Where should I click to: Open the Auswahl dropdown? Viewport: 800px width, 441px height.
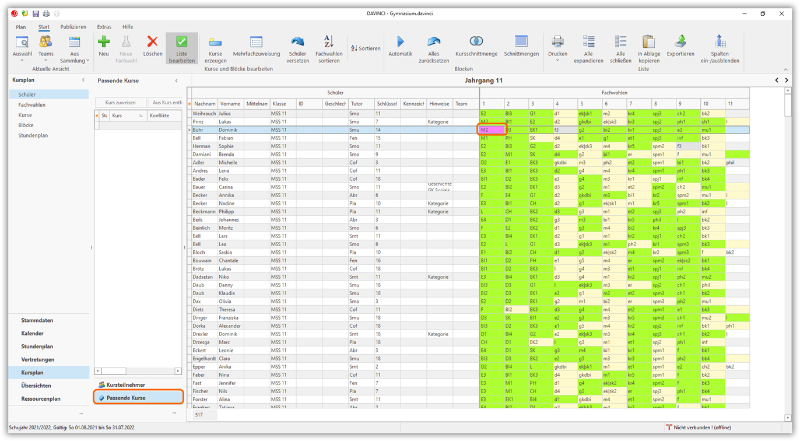(22, 60)
